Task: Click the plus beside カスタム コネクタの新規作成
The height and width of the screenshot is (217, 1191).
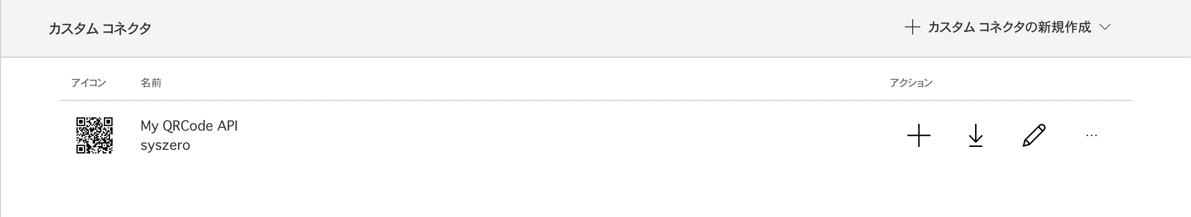Action: tap(912, 27)
